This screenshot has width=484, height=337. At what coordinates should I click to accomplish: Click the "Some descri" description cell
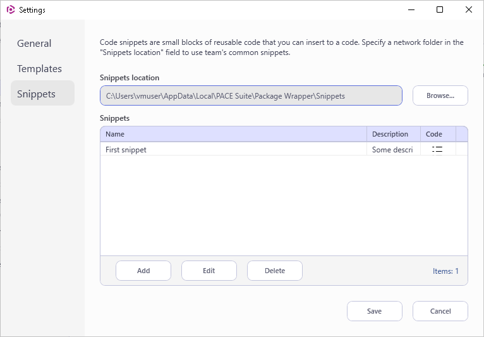392,150
